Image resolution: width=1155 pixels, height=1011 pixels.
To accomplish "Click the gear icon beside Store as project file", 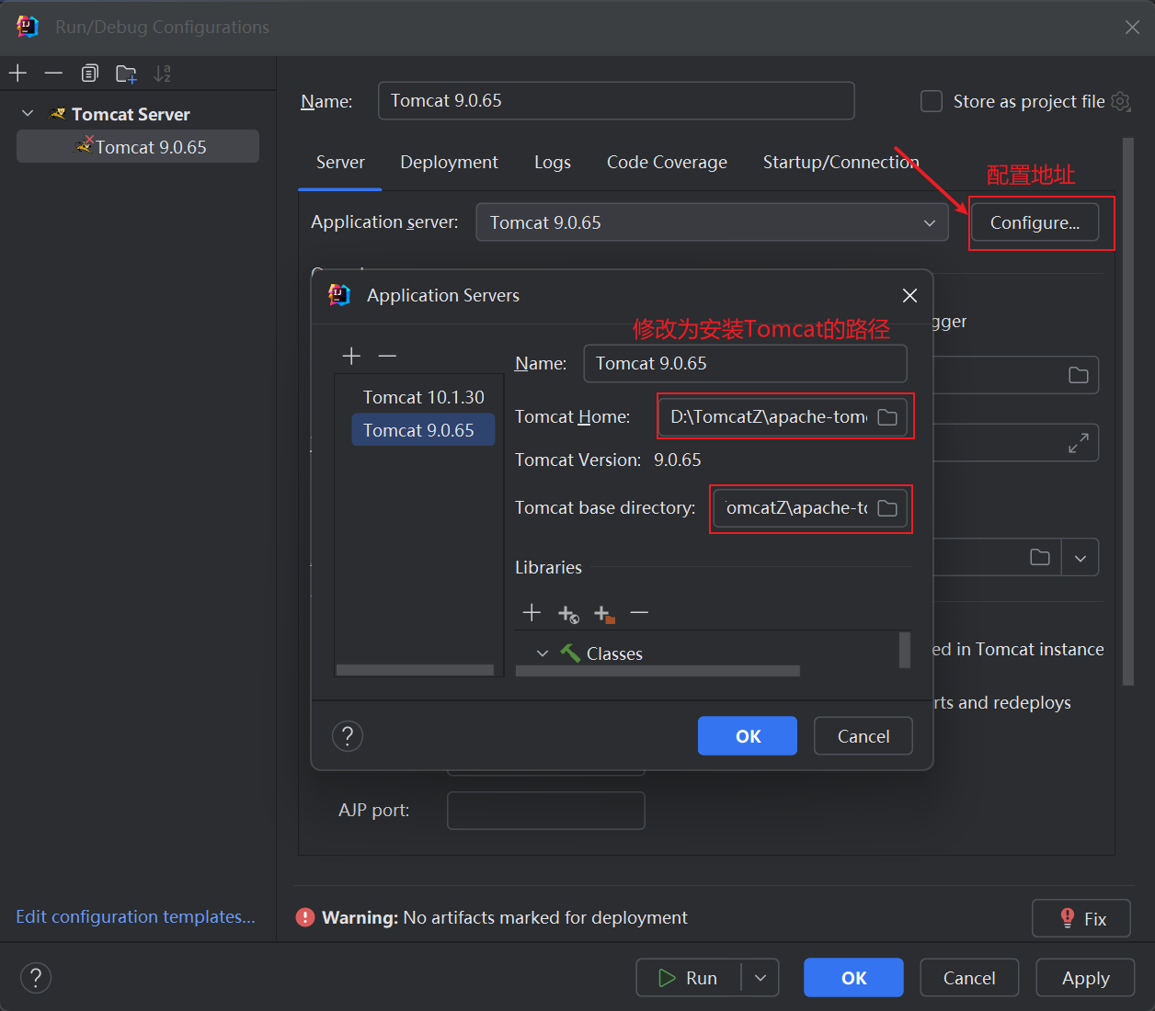I will [1121, 101].
